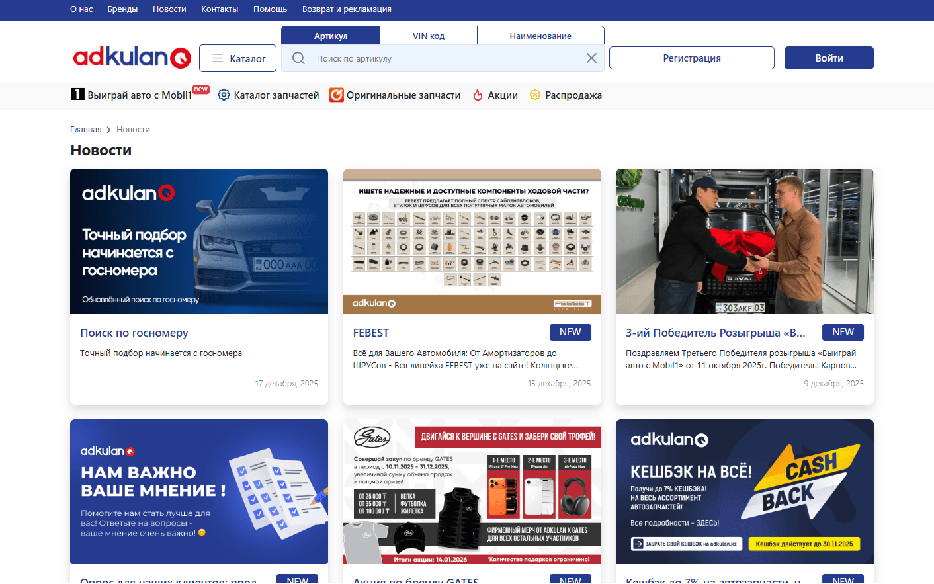934x584 pixels.
Task: Clear the search field with X icon
Action: pos(591,58)
